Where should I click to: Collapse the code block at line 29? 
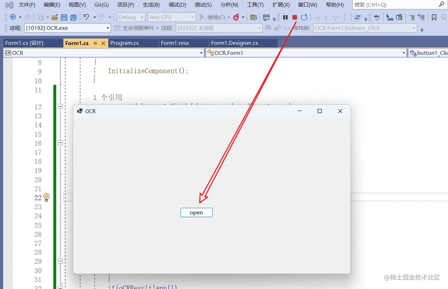tap(60, 261)
